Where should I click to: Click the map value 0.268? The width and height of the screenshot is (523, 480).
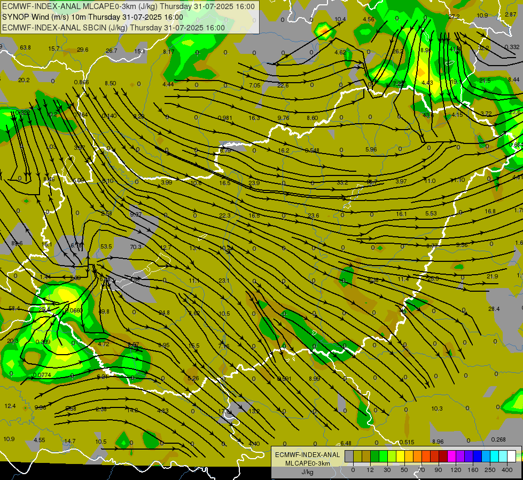click(x=498, y=439)
